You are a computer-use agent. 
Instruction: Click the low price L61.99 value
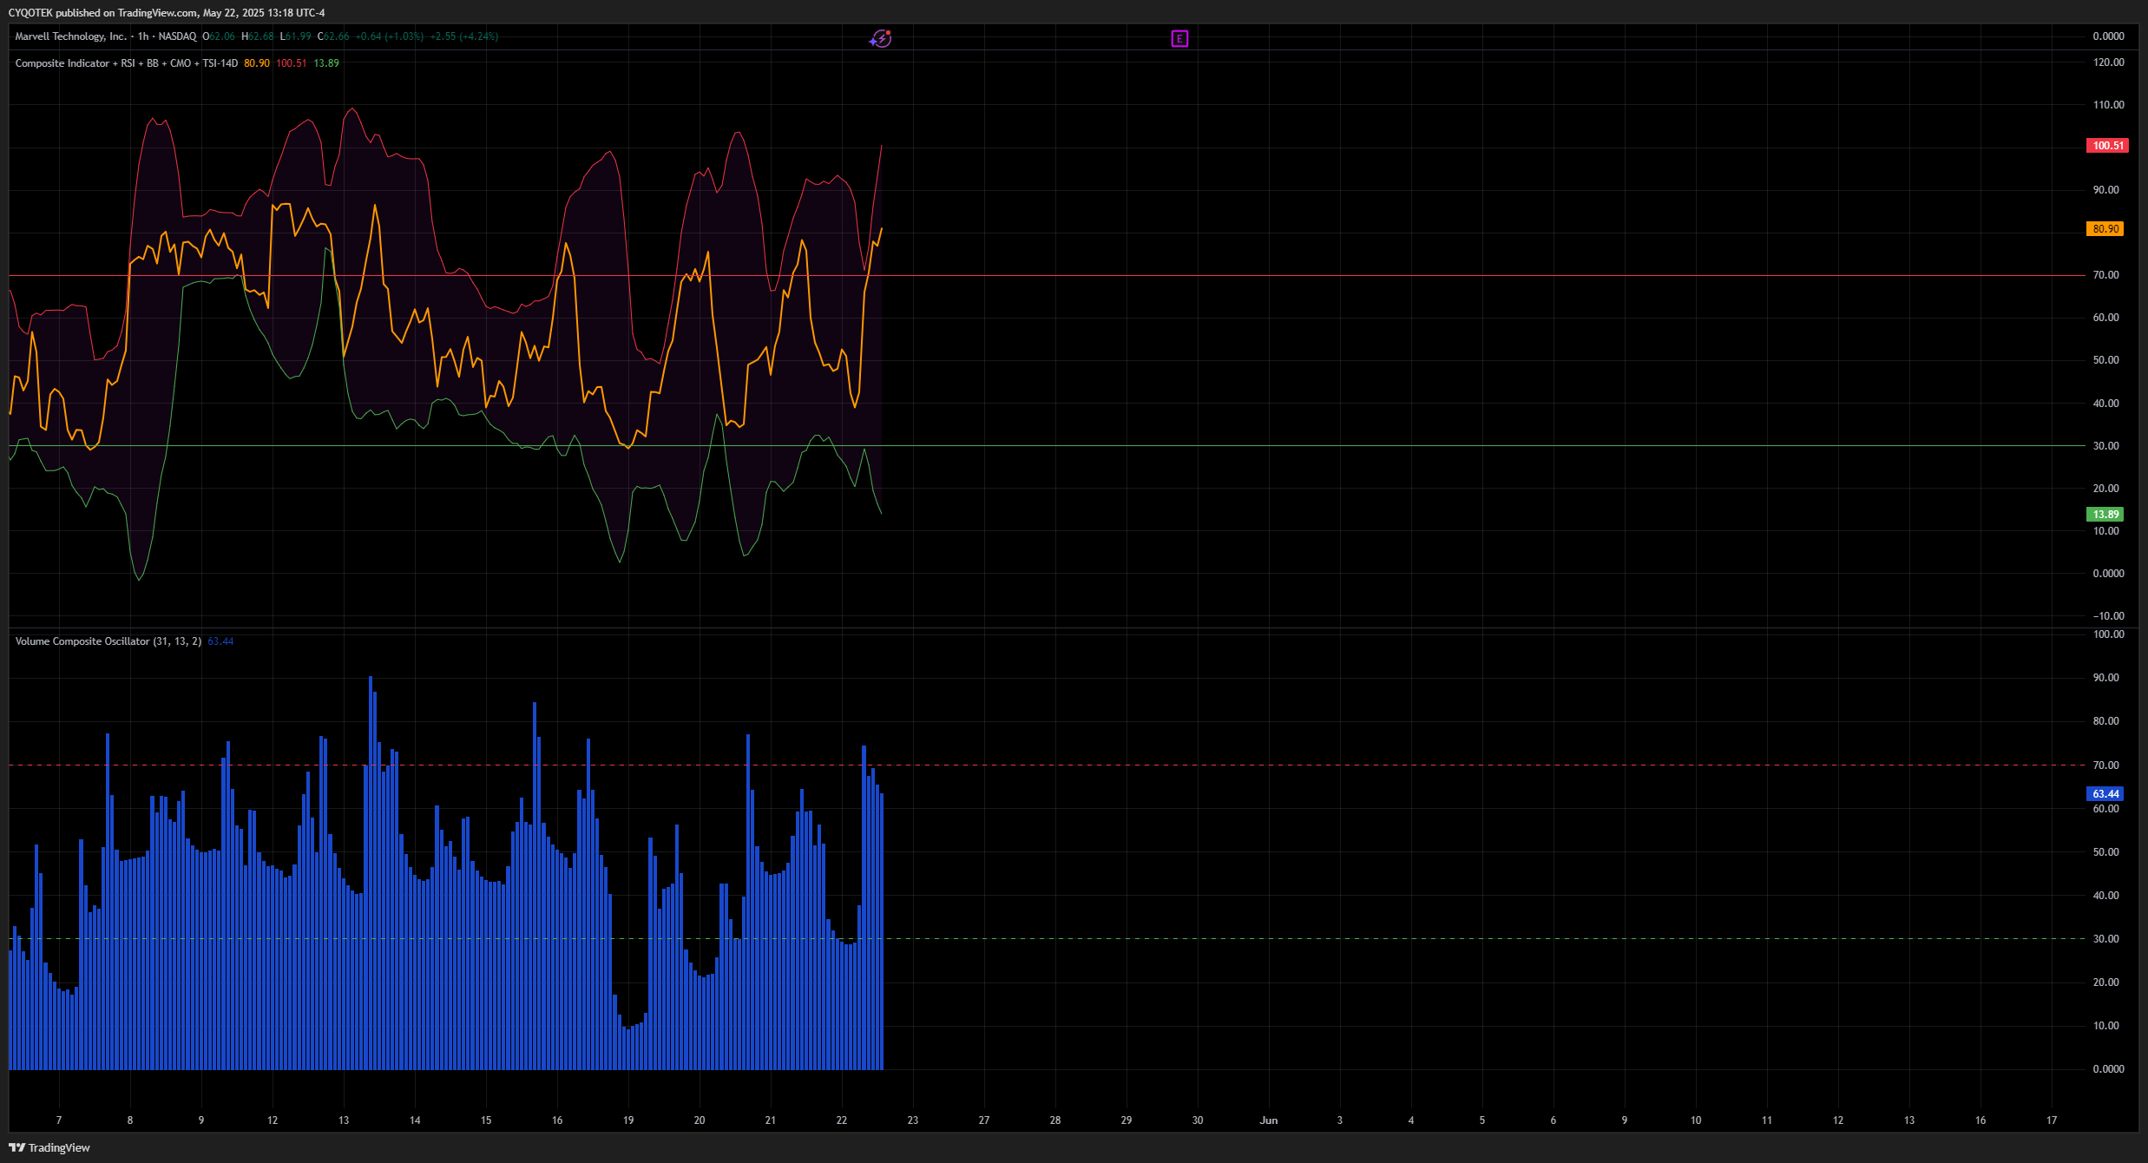click(x=296, y=36)
